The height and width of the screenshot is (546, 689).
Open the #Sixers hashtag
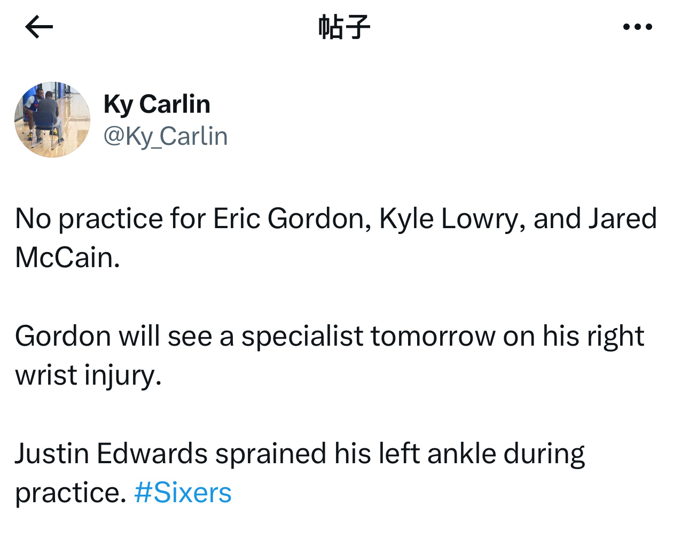pyautogui.click(x=183, y=493)
